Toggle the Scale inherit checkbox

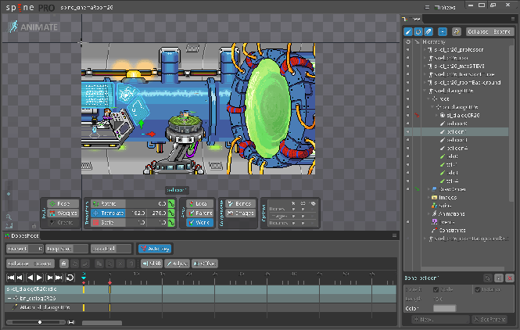click(x=436, y=289)
